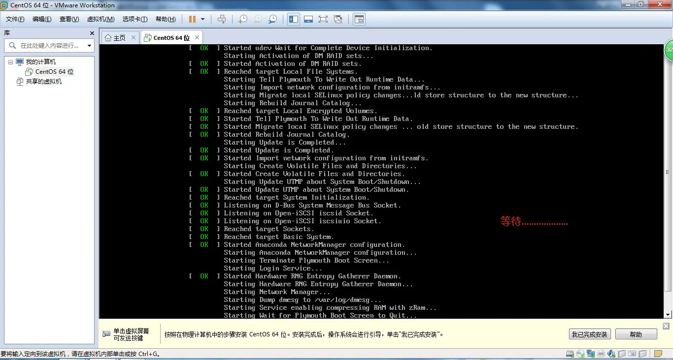Switch to Unity mode icon
The width and height of the screenshot is (673, 360).
(338, 19)
